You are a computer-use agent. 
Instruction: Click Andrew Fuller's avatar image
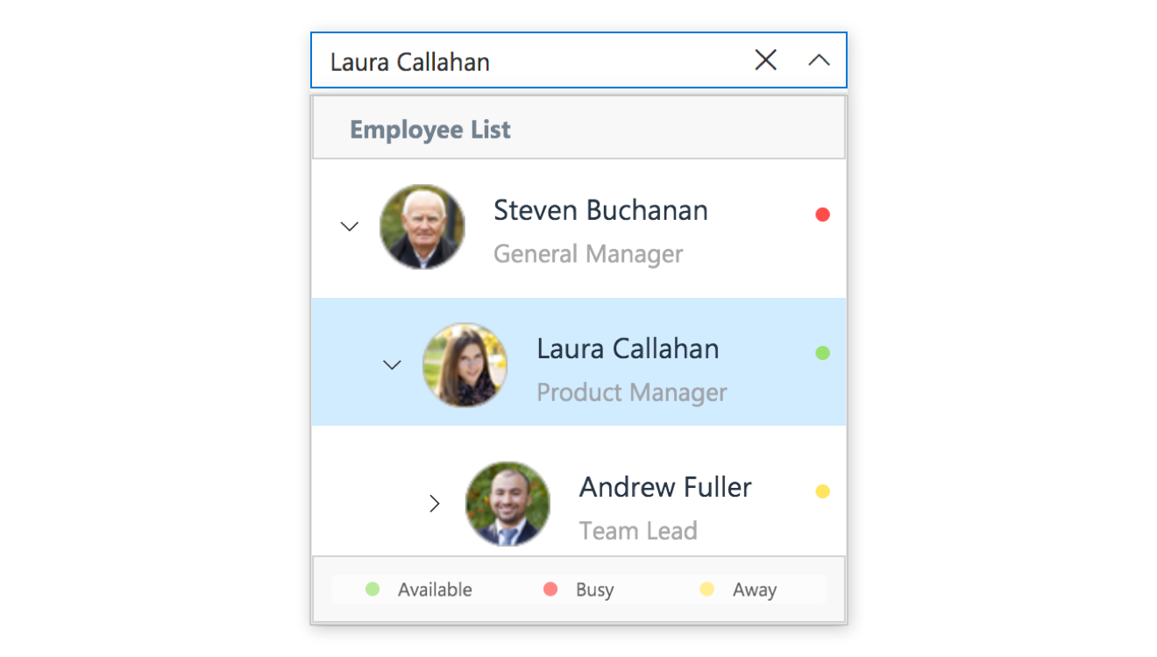tap(508, 504)
